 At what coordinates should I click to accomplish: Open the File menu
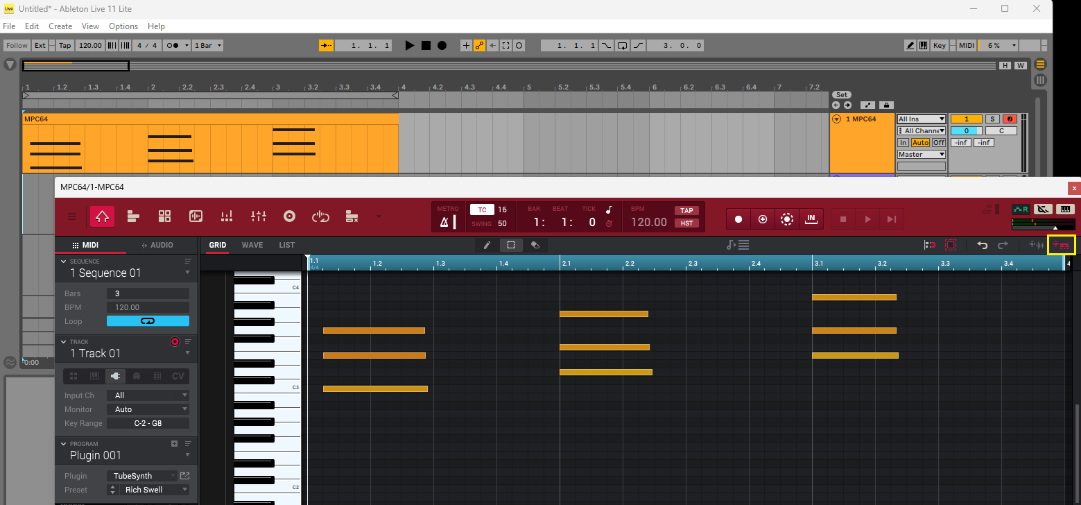point(9,26)
